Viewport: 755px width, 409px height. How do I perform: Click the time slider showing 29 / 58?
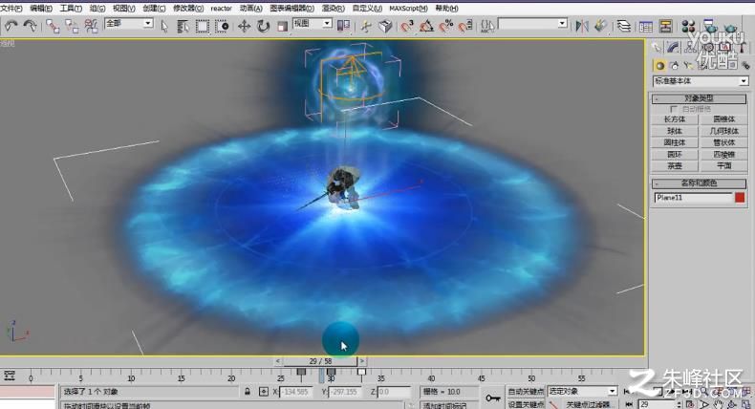point(320,361)
